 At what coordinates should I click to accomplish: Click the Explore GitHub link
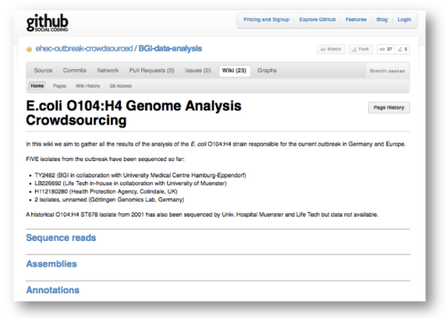(x=318, y=20)
